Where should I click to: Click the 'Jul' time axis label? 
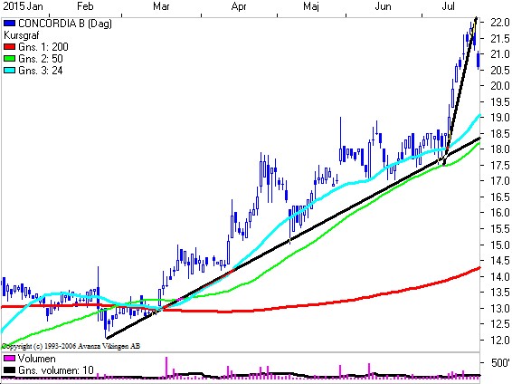448,6
